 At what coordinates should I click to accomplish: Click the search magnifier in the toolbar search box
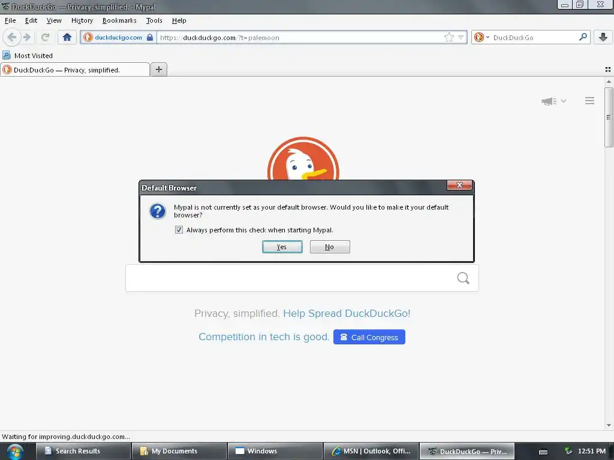[583, 37]
